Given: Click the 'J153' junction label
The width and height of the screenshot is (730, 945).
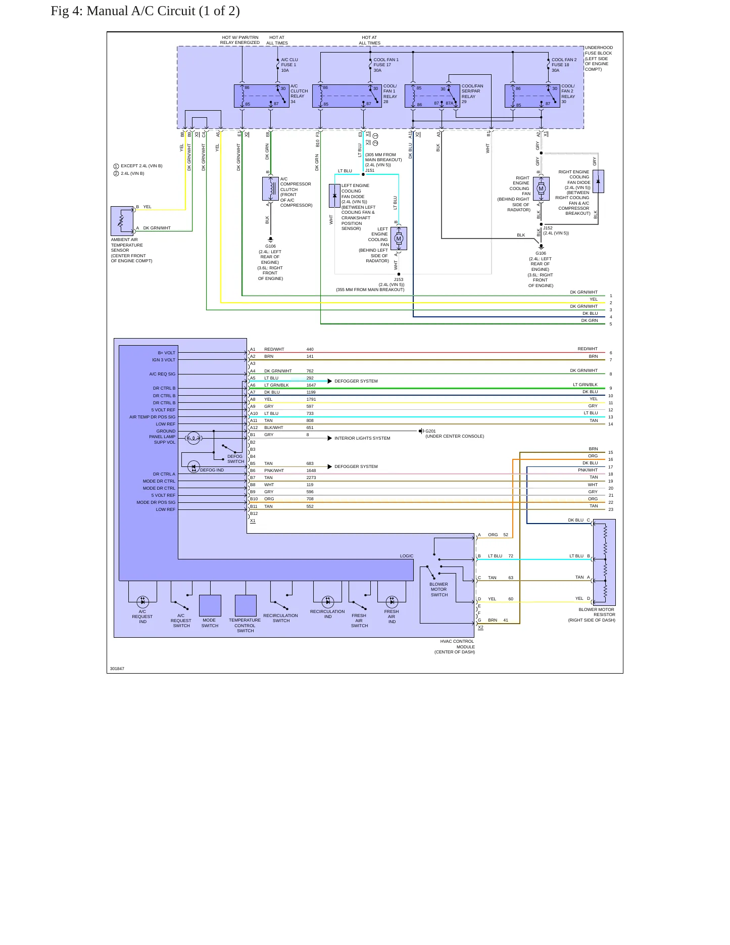Looking at the screenshot, I should click(399, 279).
